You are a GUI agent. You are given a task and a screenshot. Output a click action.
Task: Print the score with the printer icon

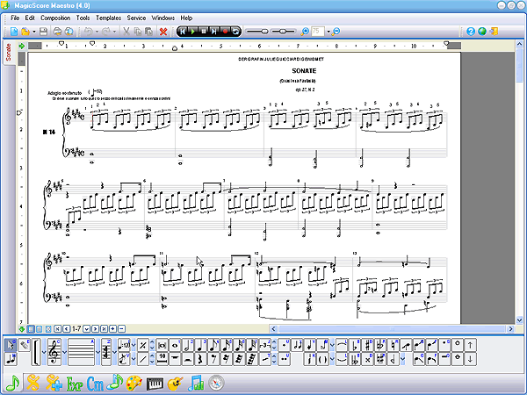(57, 32)
